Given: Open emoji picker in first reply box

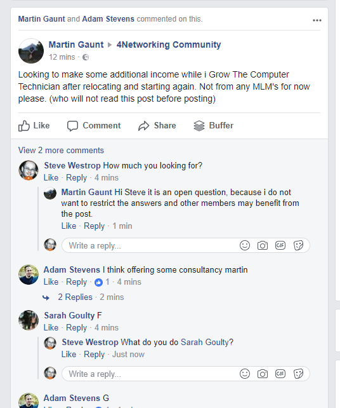Looking at the screenshot, I should (245, 245).
